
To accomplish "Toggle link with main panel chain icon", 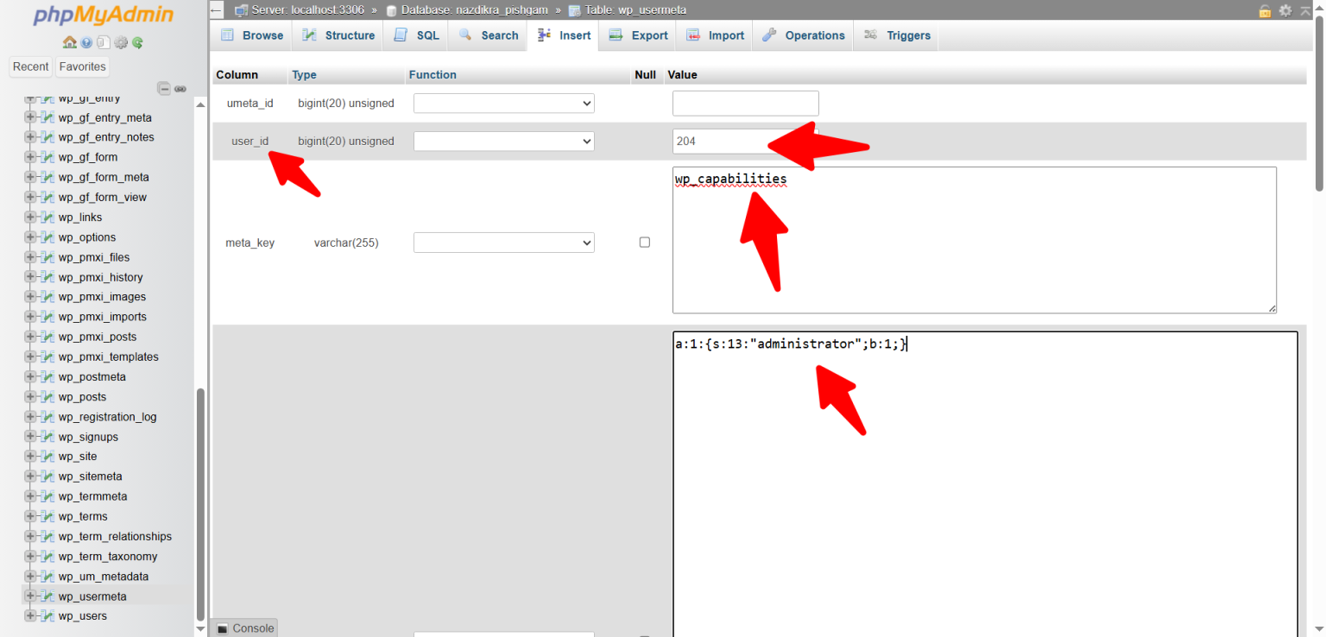I will point(180,88).
